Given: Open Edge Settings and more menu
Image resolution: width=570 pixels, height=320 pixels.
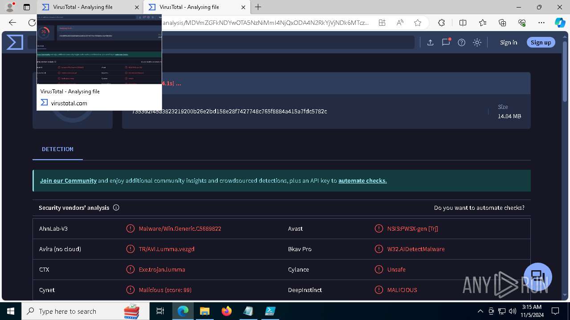Looking at the screenshot, I should pos(541,23).
